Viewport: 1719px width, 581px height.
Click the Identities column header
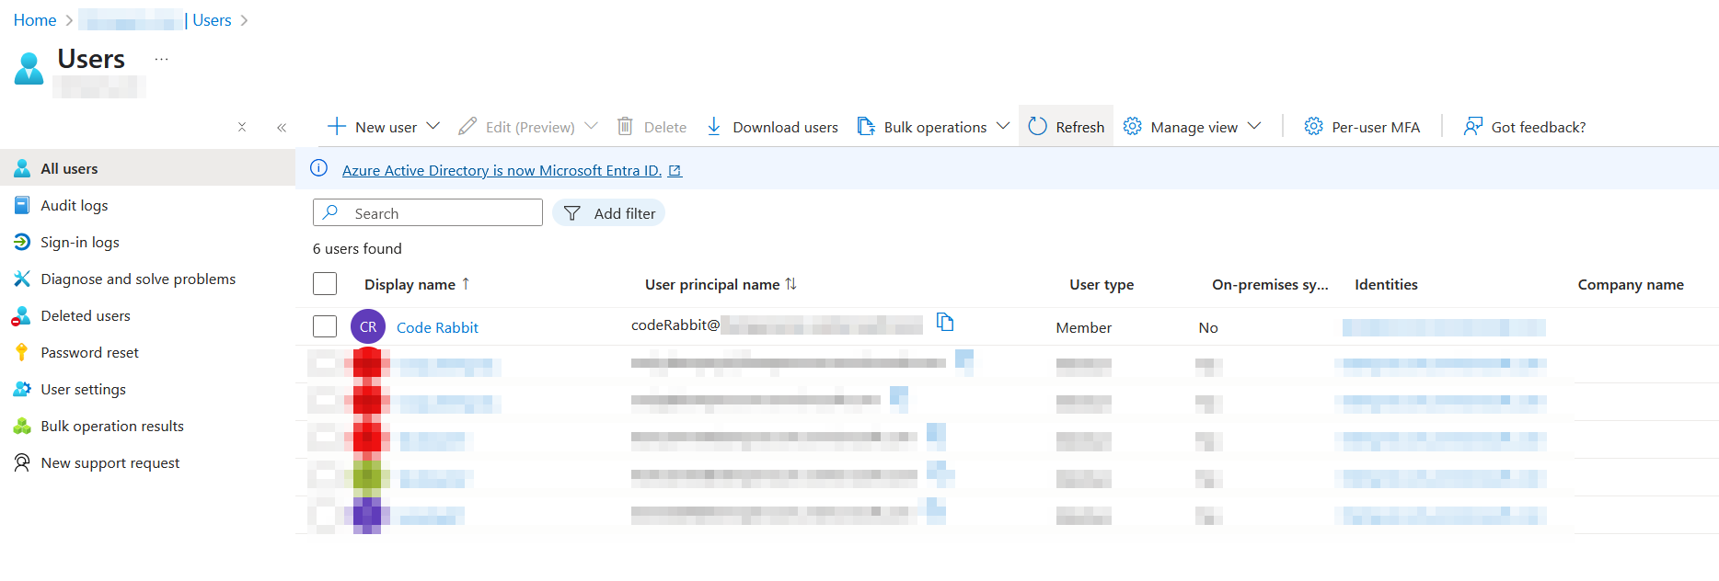(1386, 284)
